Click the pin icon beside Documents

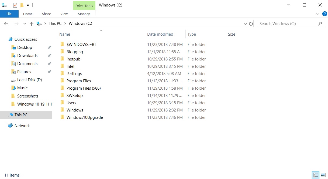49,64
